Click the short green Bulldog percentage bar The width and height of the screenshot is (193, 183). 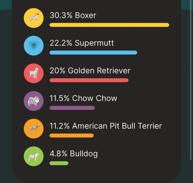[59, 163]
